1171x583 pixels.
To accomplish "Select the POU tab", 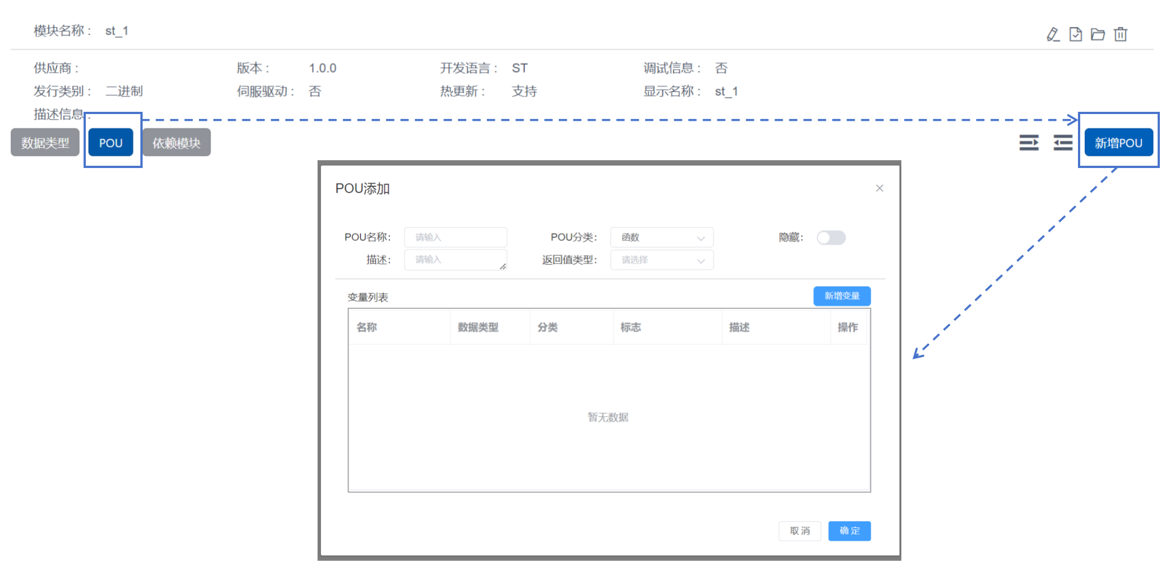I will click(x=111, y=142).
